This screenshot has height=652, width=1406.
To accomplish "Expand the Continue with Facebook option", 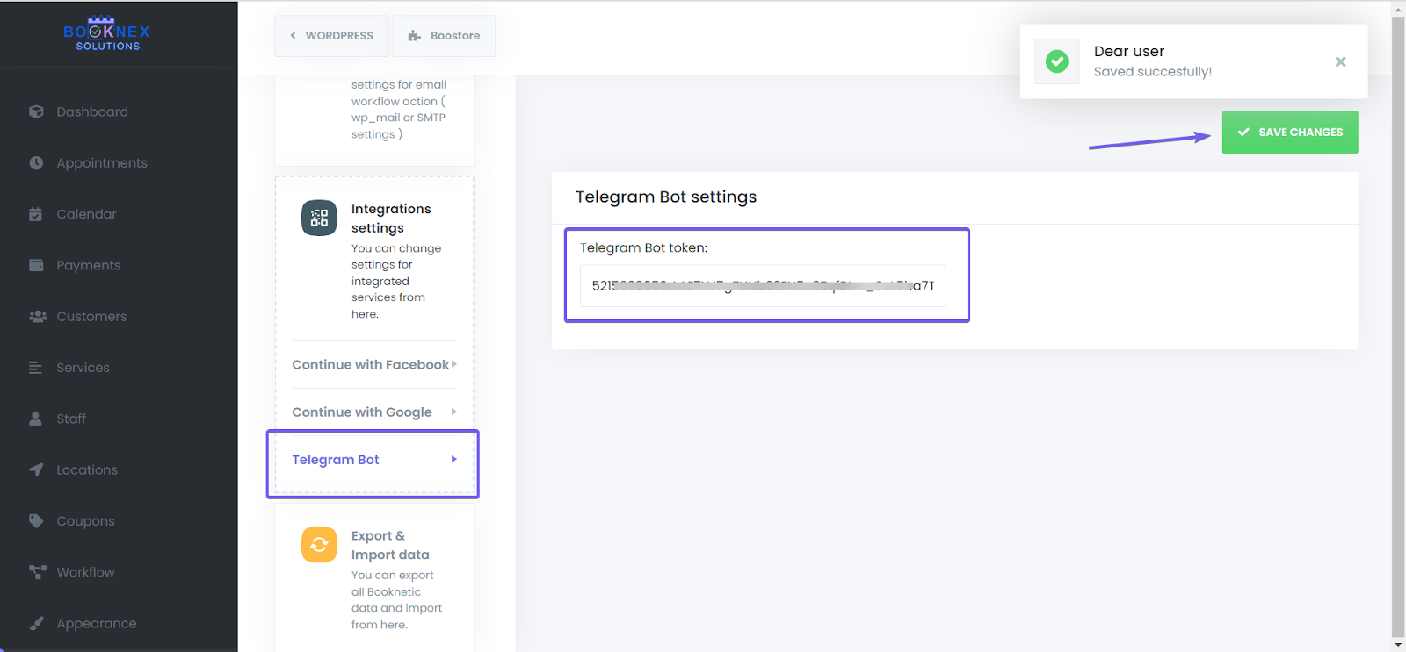I will click(x=453, y=364).
